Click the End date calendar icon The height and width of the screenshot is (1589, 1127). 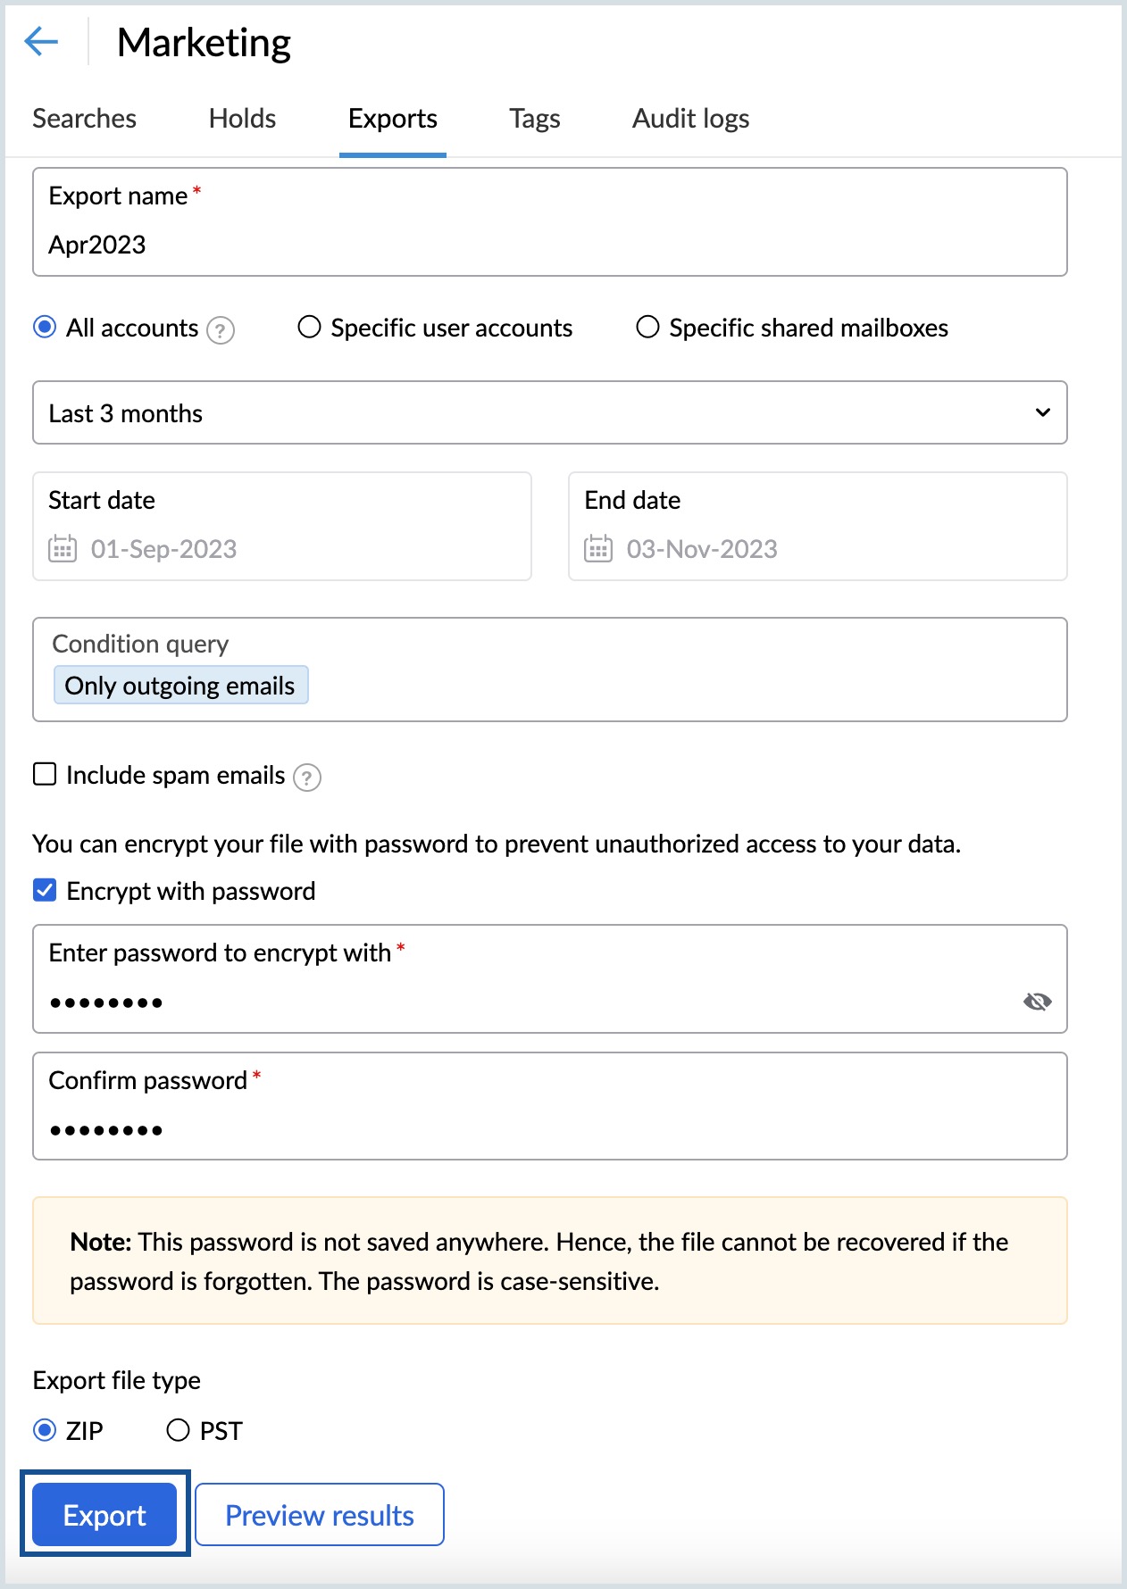598,548
